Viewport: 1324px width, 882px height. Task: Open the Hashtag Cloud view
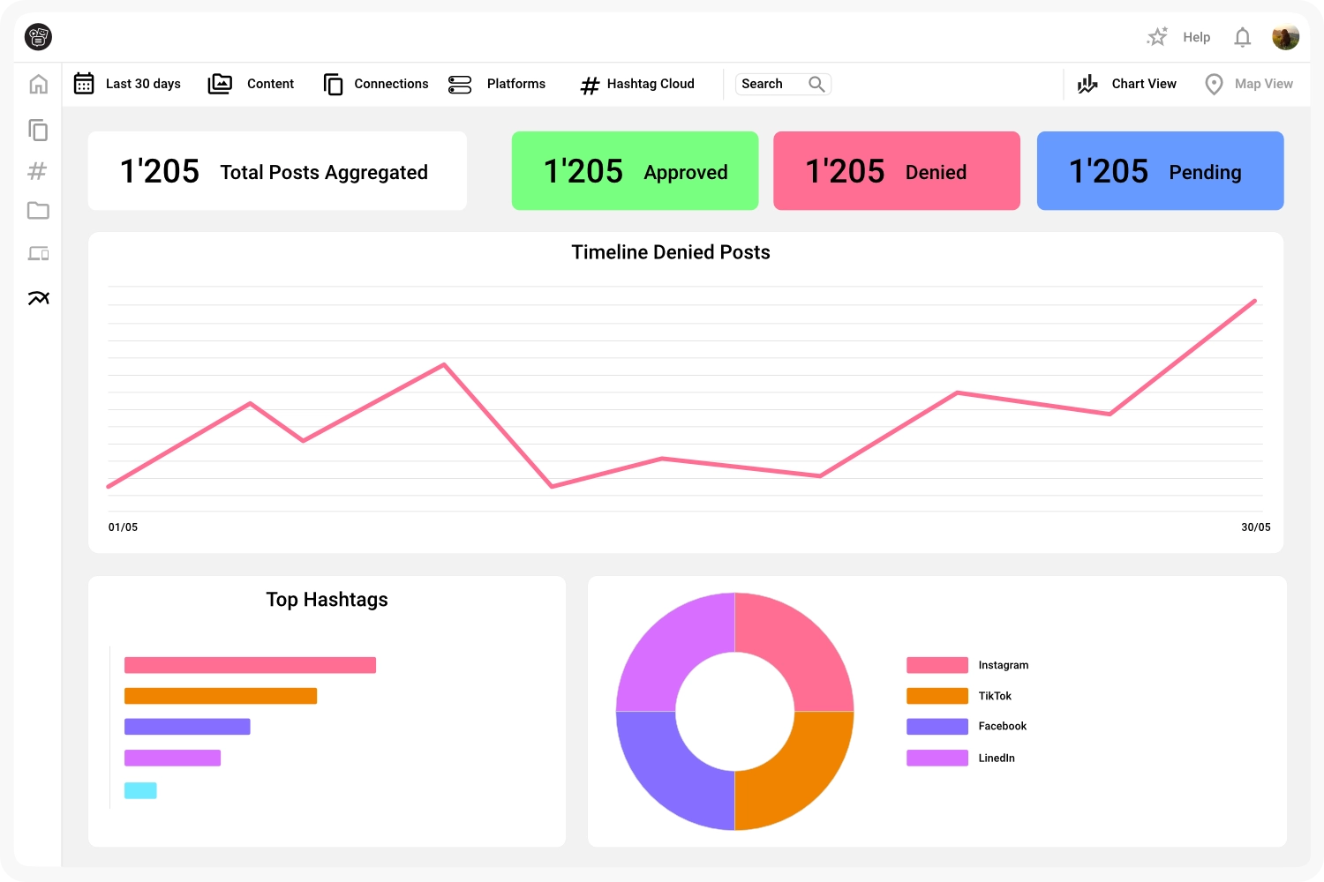(x=637, y=84)
